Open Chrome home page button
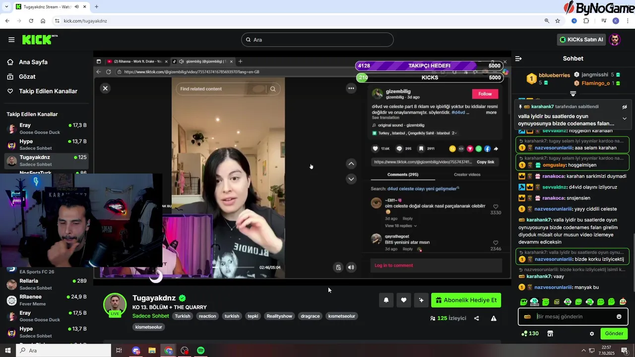Viewport: 635px width, 357px height. point(43,21)
